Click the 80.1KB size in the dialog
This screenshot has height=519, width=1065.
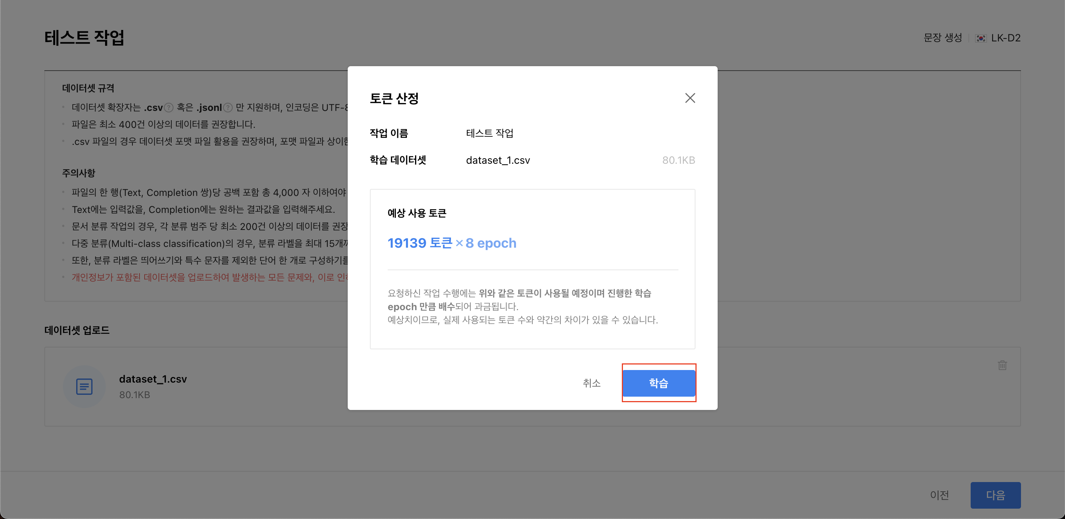(x=678, y=160)
